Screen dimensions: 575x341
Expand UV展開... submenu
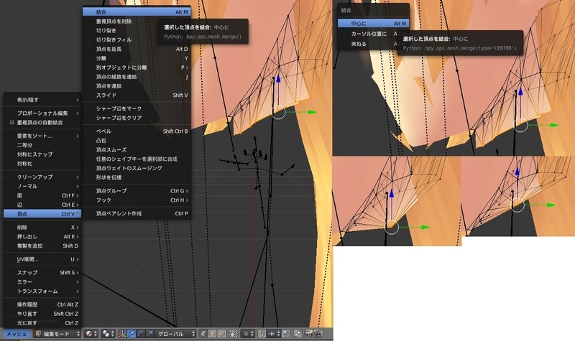point(42,259)
